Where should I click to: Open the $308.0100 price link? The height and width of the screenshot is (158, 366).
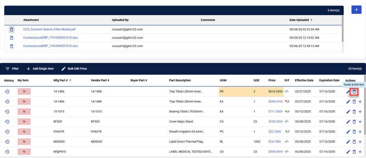[275, 102]
